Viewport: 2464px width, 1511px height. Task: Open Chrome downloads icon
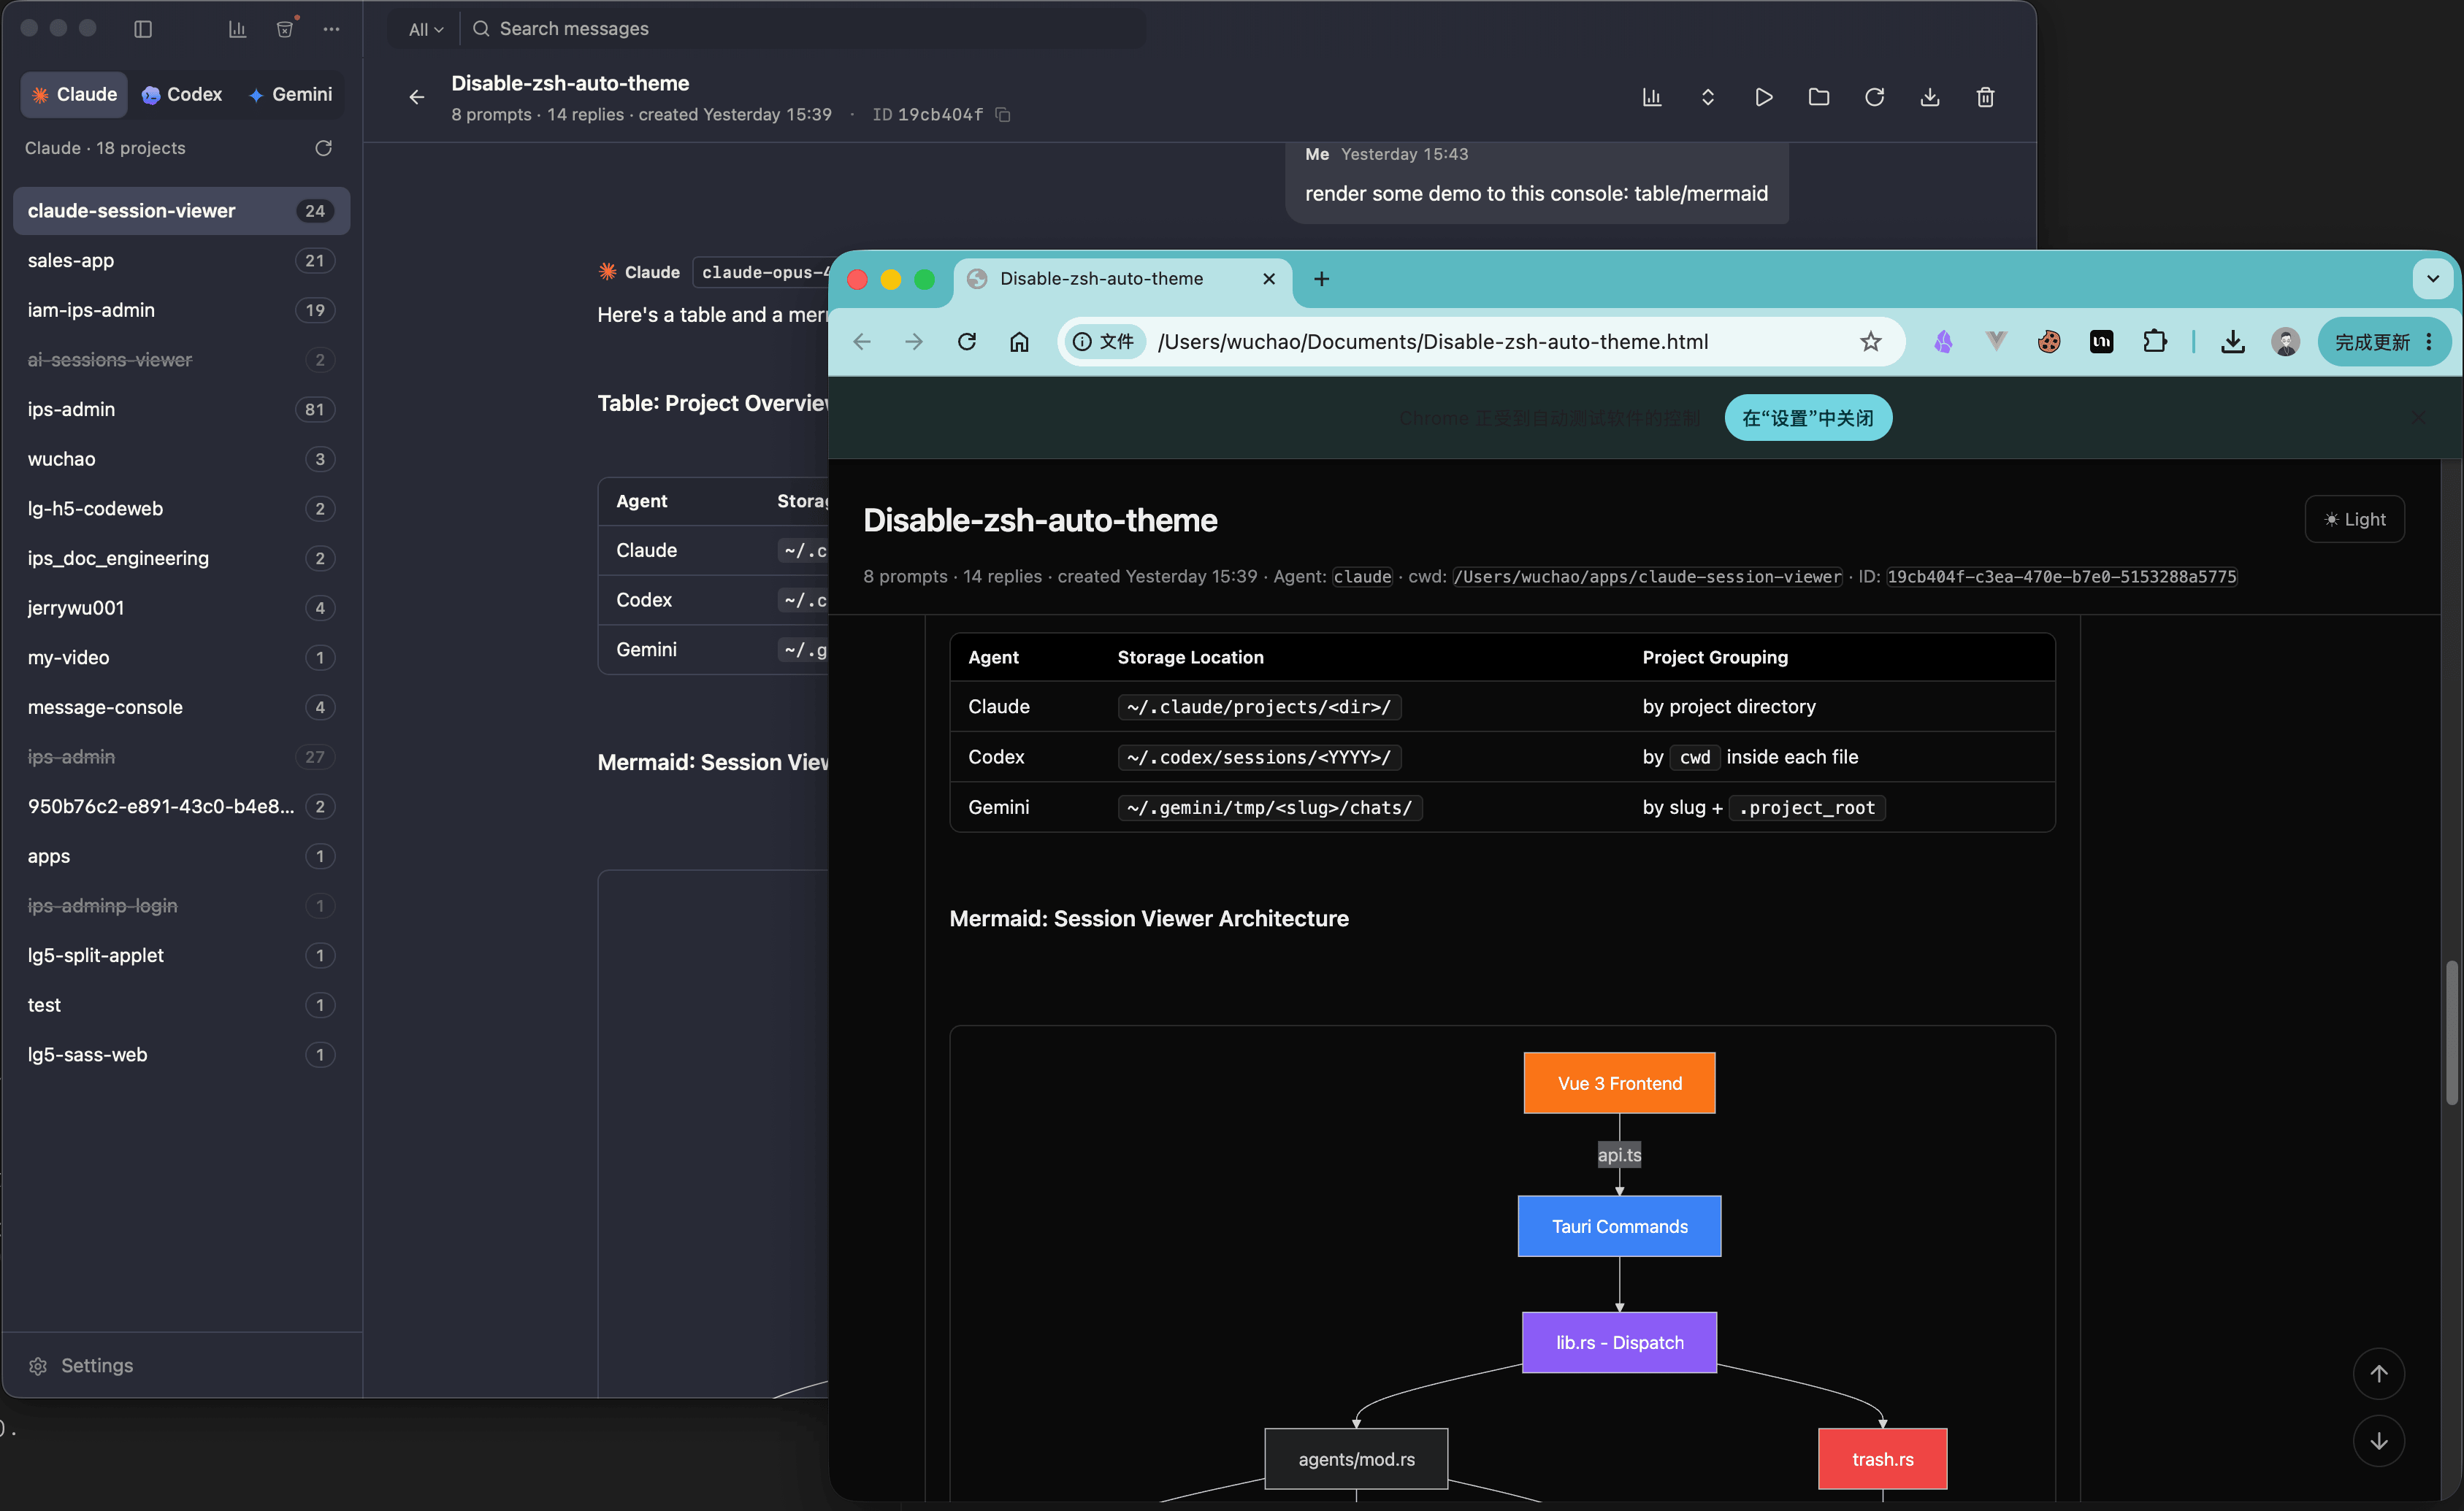2233,342
